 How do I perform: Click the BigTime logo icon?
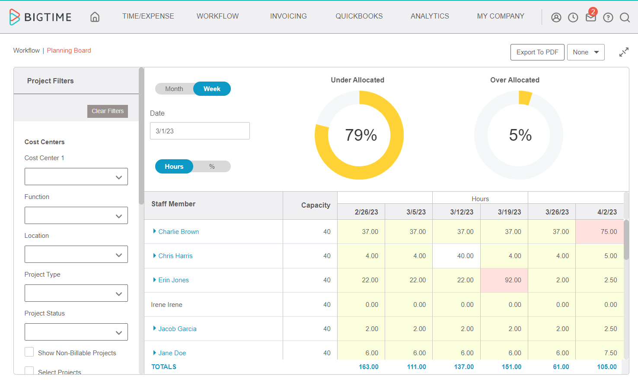click(x=15, y=17)
